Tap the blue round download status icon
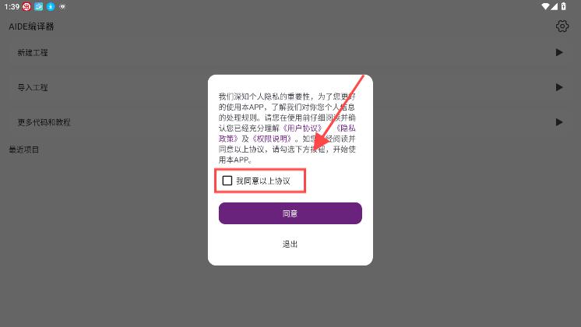The width and height of the screenshot is (581, 327). 51,6
